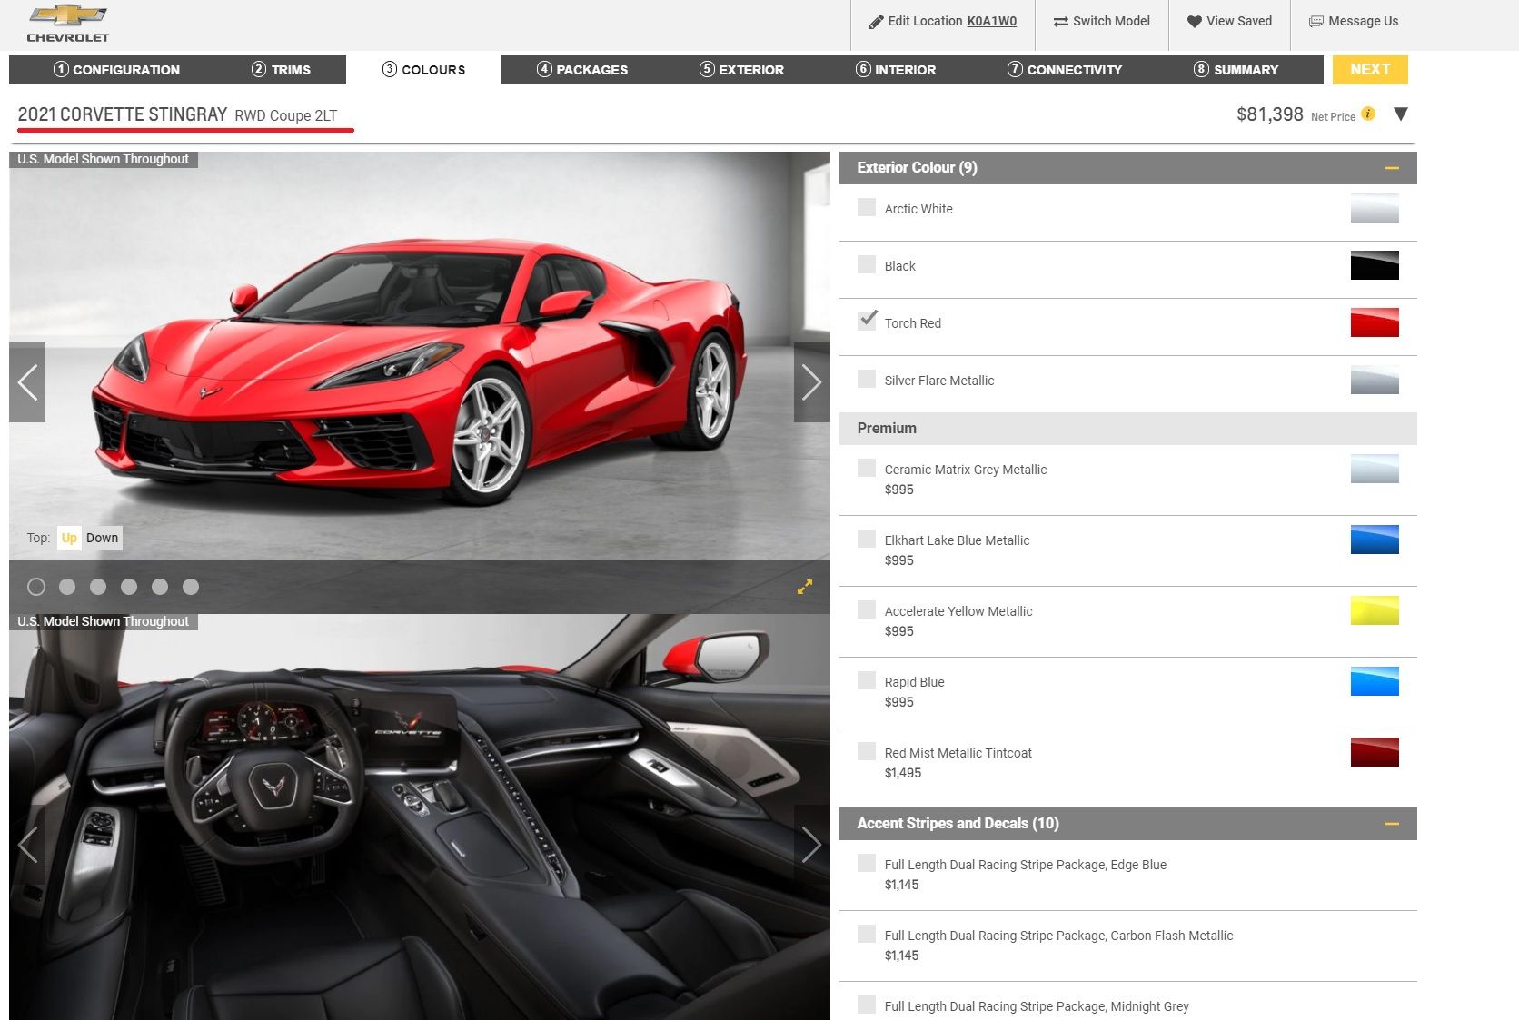This screenshot has width=1519, height=1020.
Task: Show next exterior car image
Action: 810,382
